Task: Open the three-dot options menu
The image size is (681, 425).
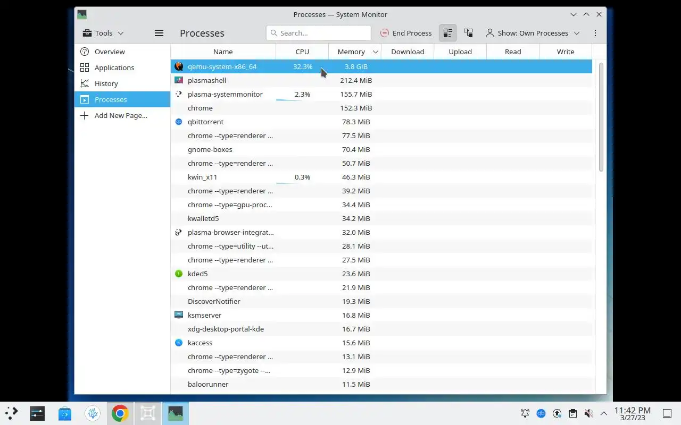Action: pos(595,33)
